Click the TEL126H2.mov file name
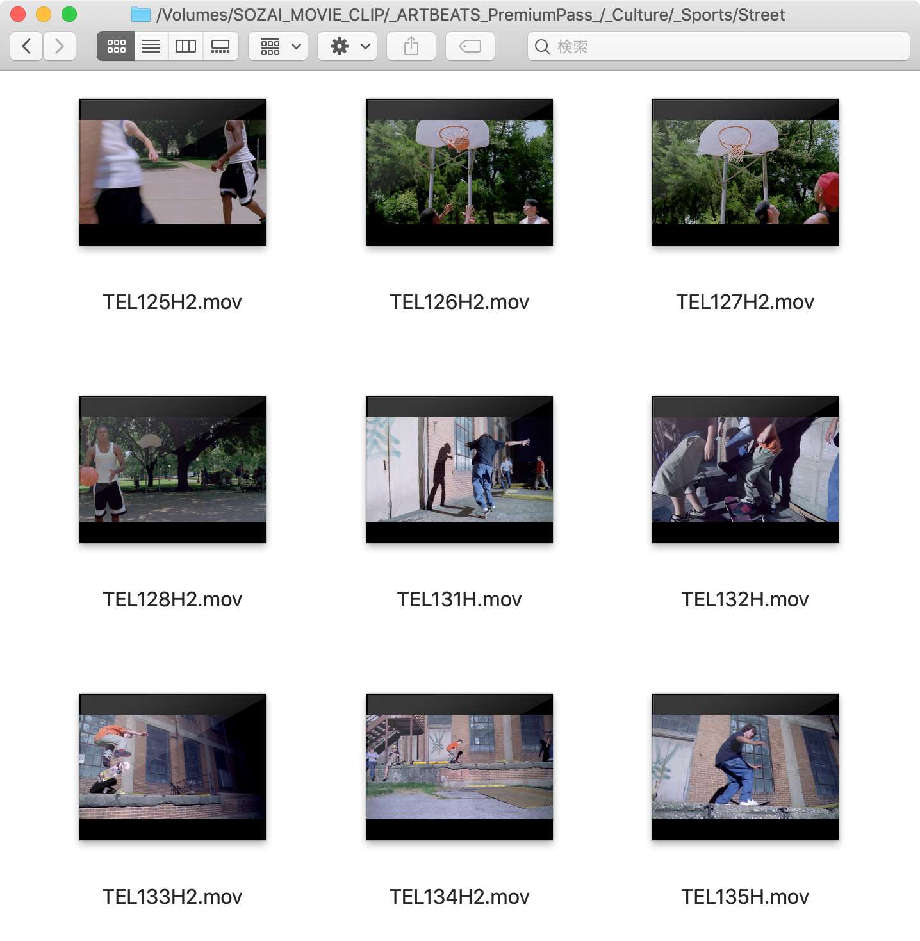 coord(459,302)
